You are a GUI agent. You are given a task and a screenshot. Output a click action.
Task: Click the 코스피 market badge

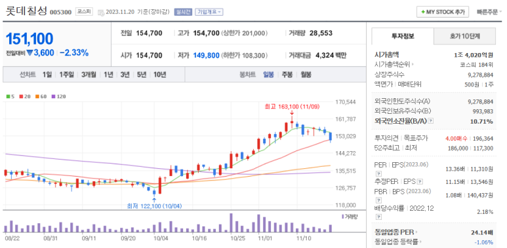[x=85, y=12]
